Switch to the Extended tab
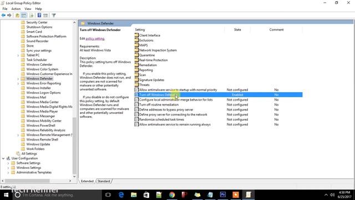Viewport: 355px width, 200px height. [87, 181]
